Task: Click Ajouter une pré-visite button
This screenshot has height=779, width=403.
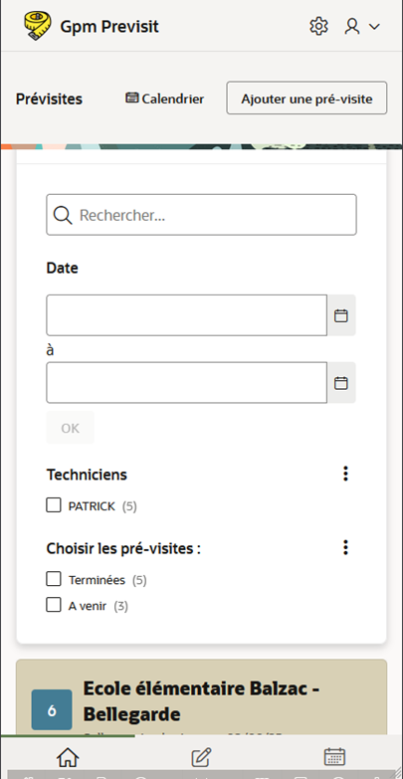Action: coord(306,98)
